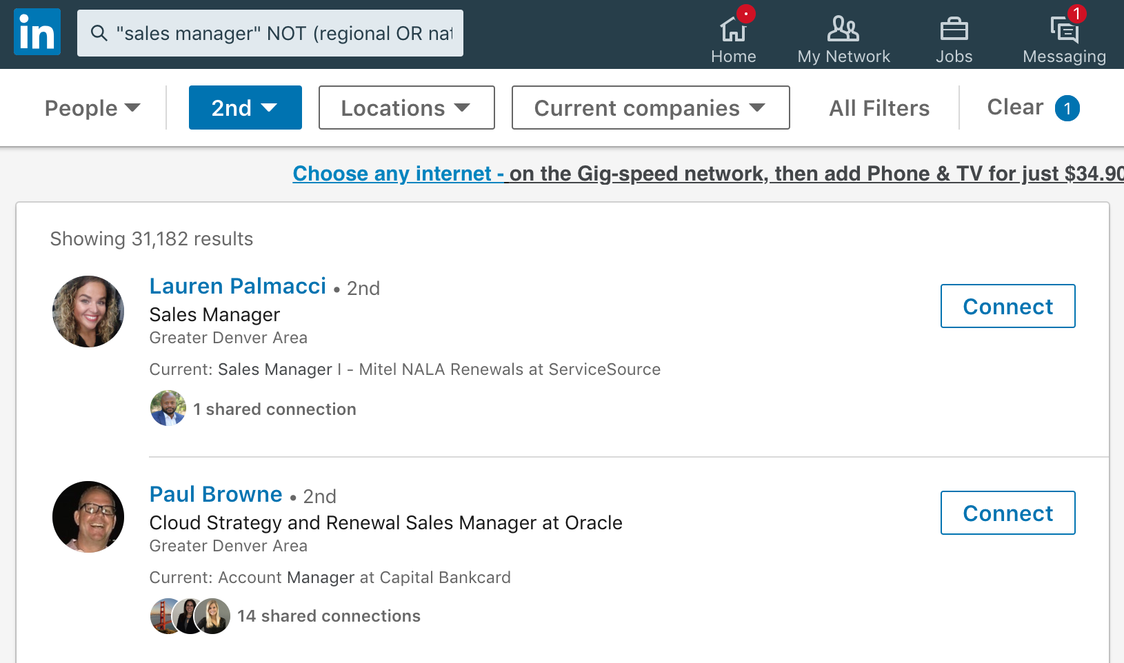
Task: Expand the People dropdown
Action: click(92, 108)
